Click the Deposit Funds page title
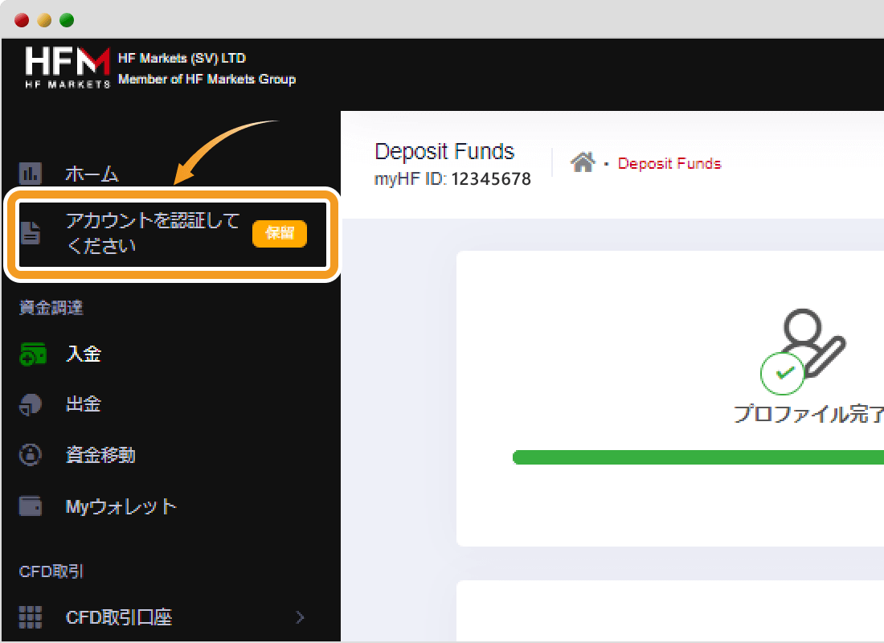The image size is (884, 643). point(444,152)
